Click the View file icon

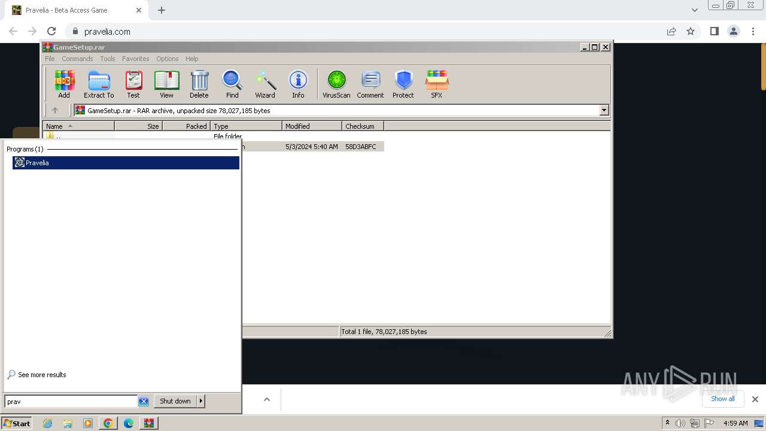(166, 84)
